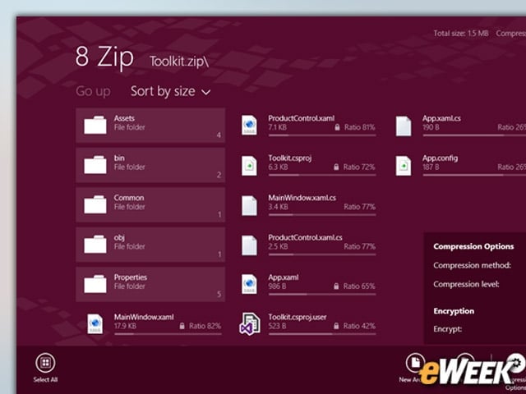Select the App.xaml.cs file name
The image size is (526, 394).
[x=441, y=118]
